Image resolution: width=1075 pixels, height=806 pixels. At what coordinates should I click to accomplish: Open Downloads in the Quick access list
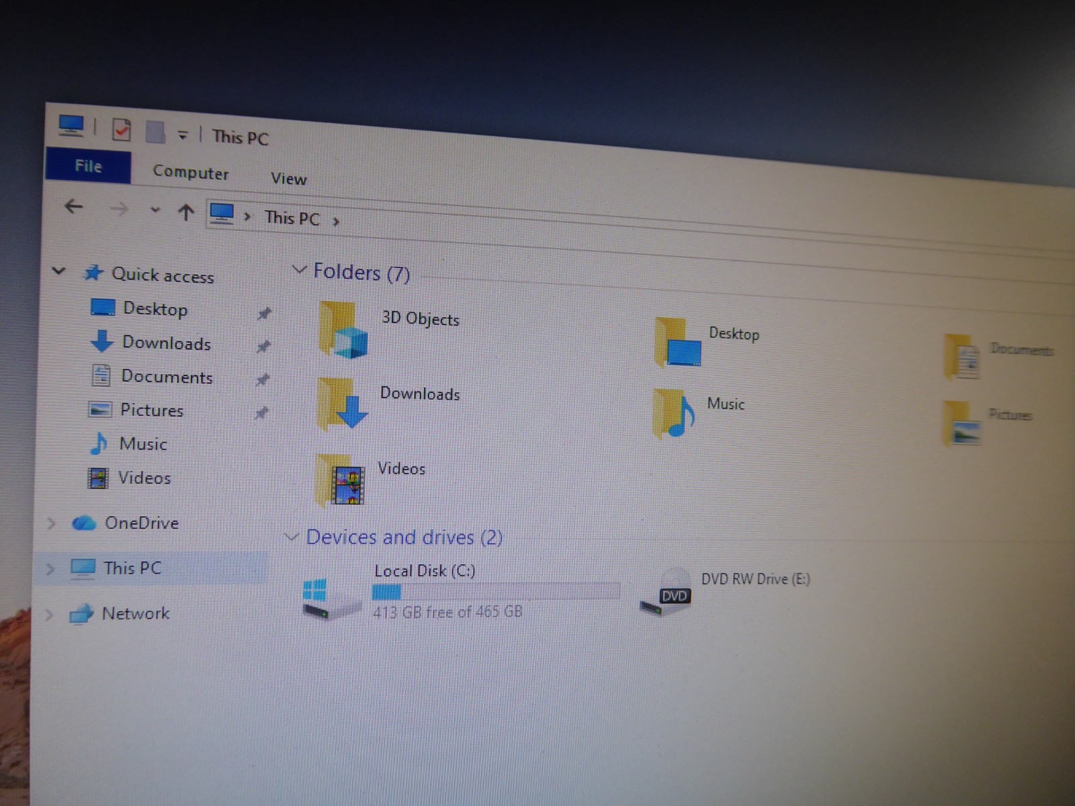[167, 343]
